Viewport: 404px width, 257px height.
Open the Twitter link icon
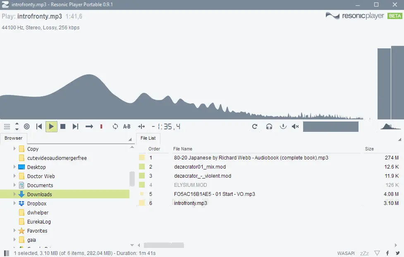398,253
